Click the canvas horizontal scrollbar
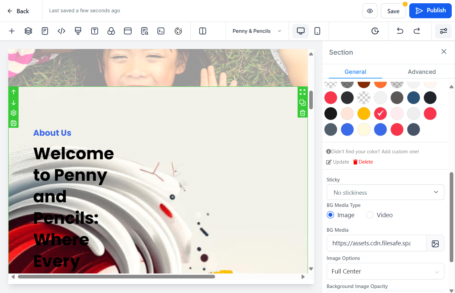Screen dimensions: 455x293 pyautogui.click(x=116, y=277)
